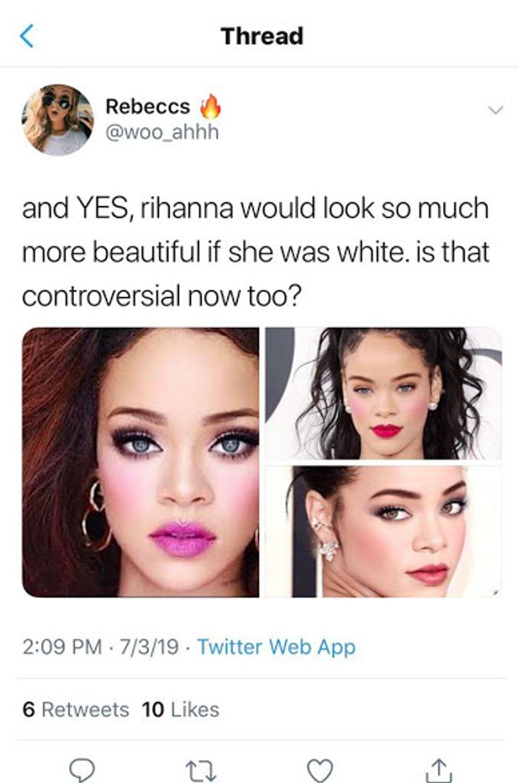Tap the Thread header title

(x=262, y=36)
